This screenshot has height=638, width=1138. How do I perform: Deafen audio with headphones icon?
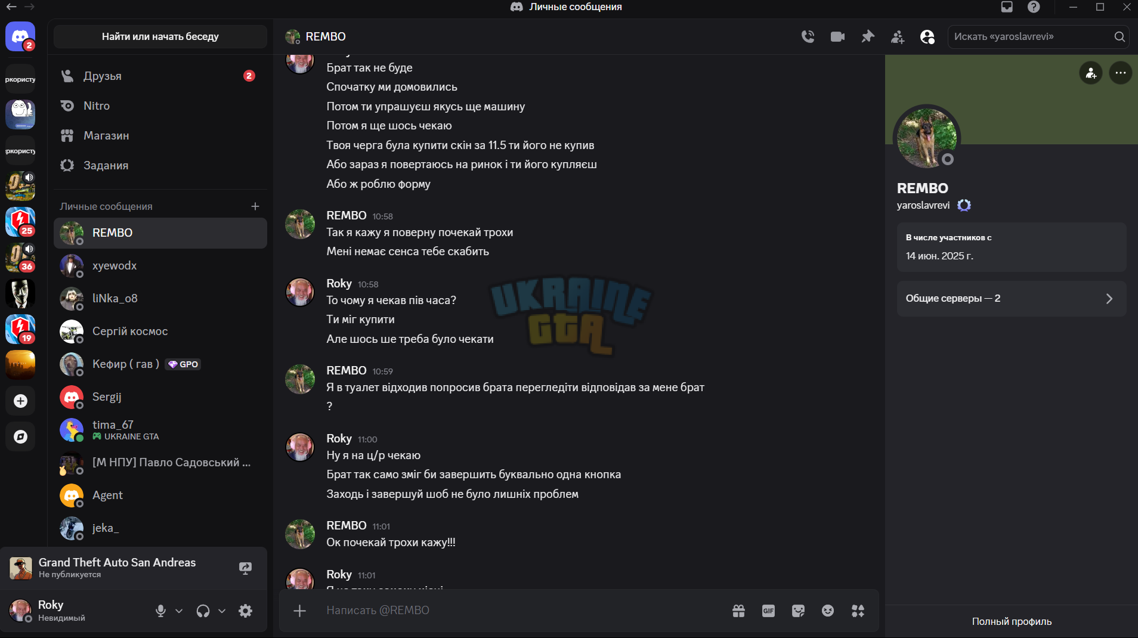pyautogui.click(x=203, y=611)
